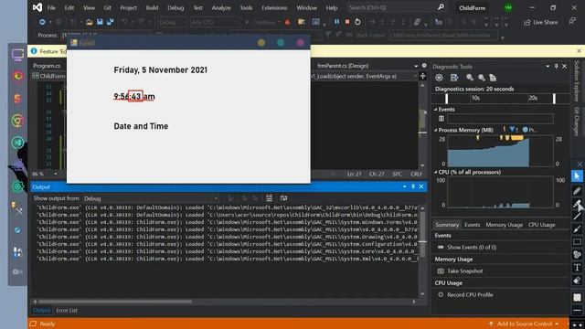This screenshot has width=585, height=329.
Task: Click the Open File folder icon
Action: [x=90, y=22]
